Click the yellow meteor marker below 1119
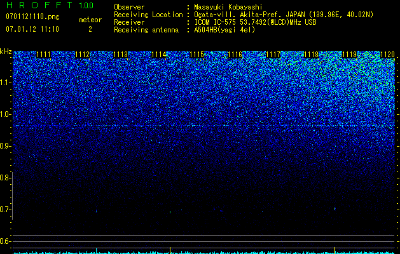The height and width of the screenshot is (254, 400). pos(334,250)
